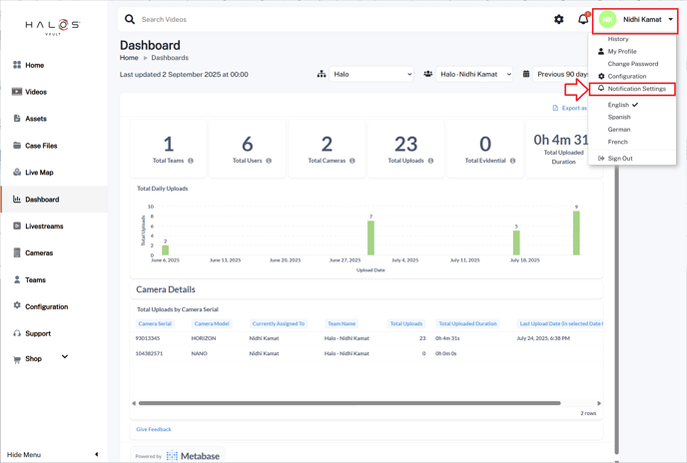Viewport: 687px width, 463px height.
Task: Click the info icon beside Total Uploads
Action: [430, 161]
